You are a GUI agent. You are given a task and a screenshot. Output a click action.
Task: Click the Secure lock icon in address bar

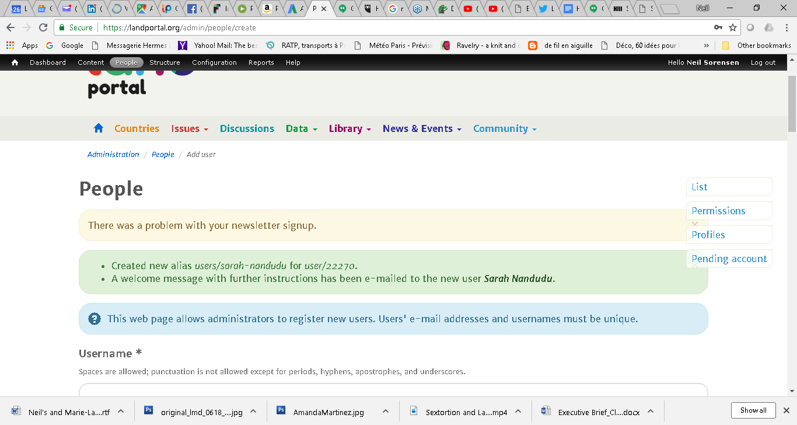click(x=62, y=27)
